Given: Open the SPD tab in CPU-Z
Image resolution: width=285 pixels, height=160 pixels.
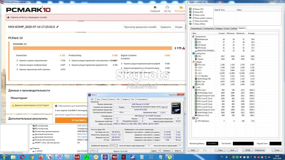Looking at the screenshot, I should pyautogui.click(x=118, y=99).
